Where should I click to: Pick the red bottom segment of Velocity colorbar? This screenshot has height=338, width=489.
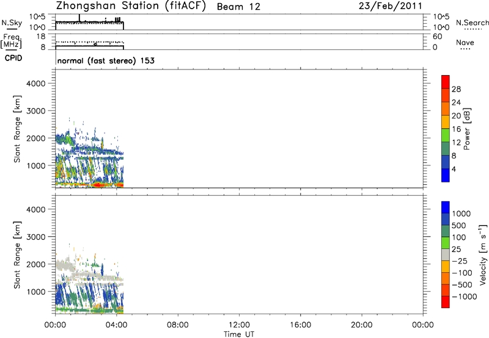[446, 302]
